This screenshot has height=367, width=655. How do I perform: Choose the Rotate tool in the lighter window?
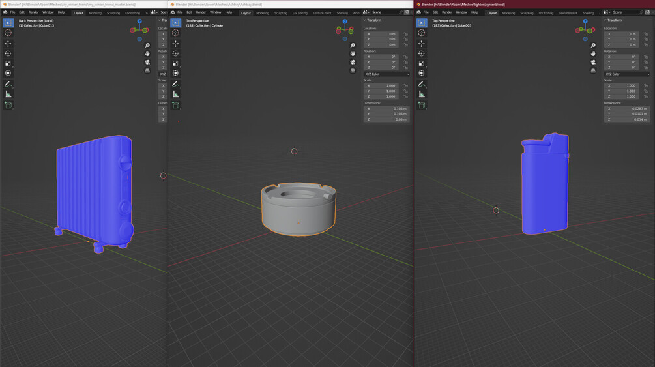click(422, 53)
